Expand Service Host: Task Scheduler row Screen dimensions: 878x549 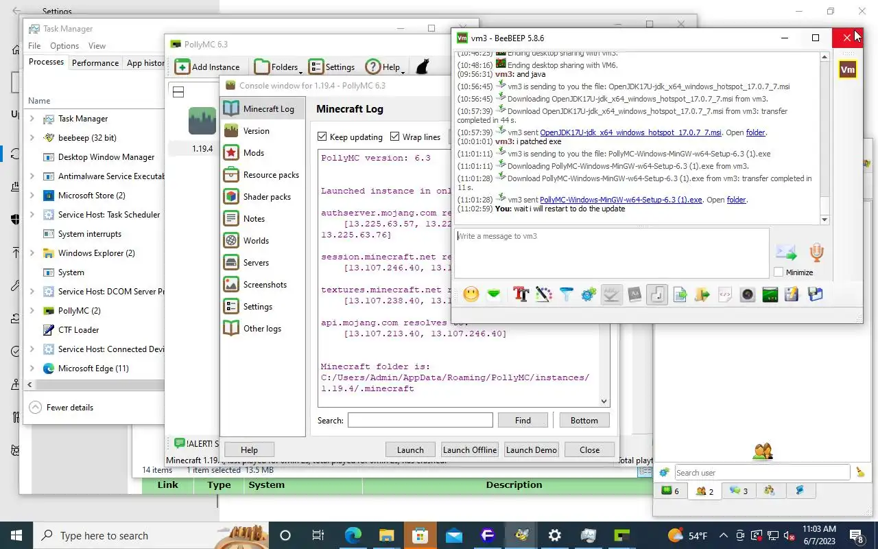point(32,215)
